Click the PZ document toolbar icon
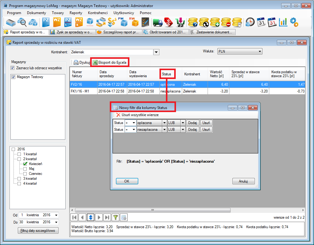 pos(46,22)
